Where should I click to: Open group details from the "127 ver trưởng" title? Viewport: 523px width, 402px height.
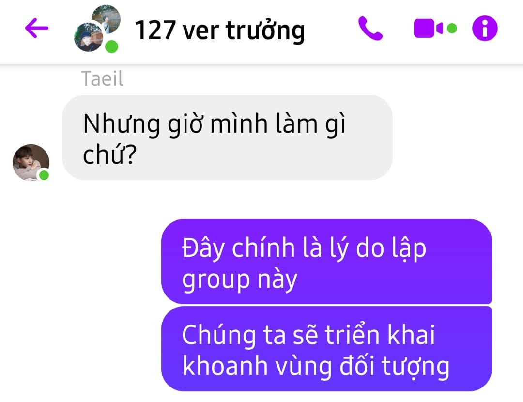pyautogui.click(x=220, y=31)
